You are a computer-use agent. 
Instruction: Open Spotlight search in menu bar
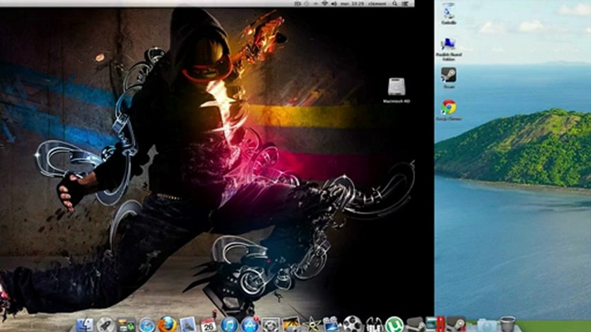(395, 4)
